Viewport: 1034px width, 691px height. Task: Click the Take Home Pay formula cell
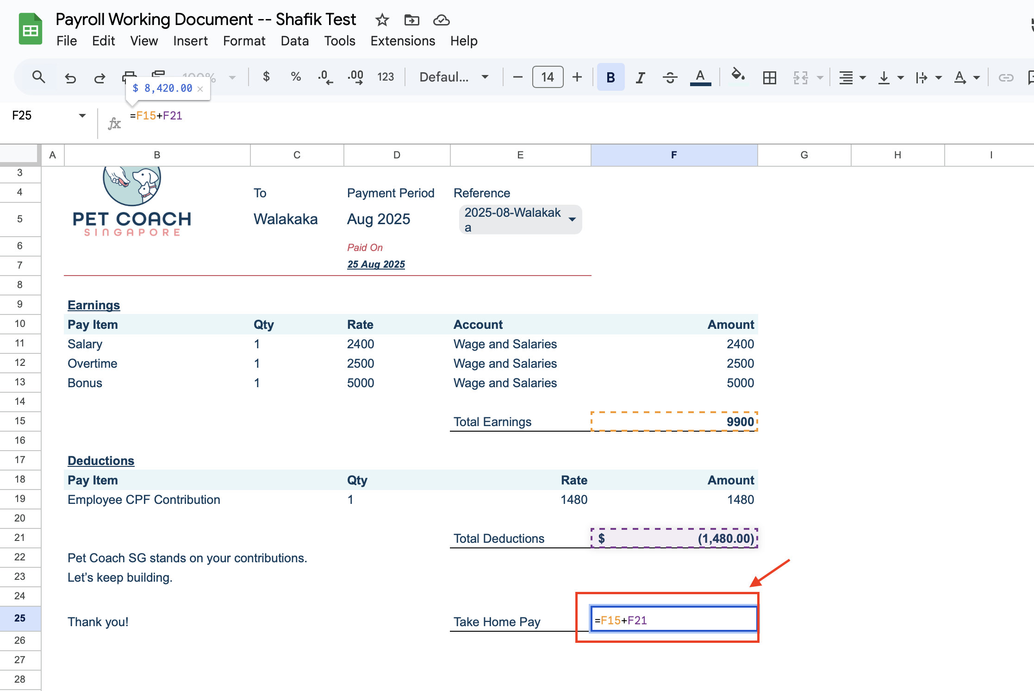(674, 619)
